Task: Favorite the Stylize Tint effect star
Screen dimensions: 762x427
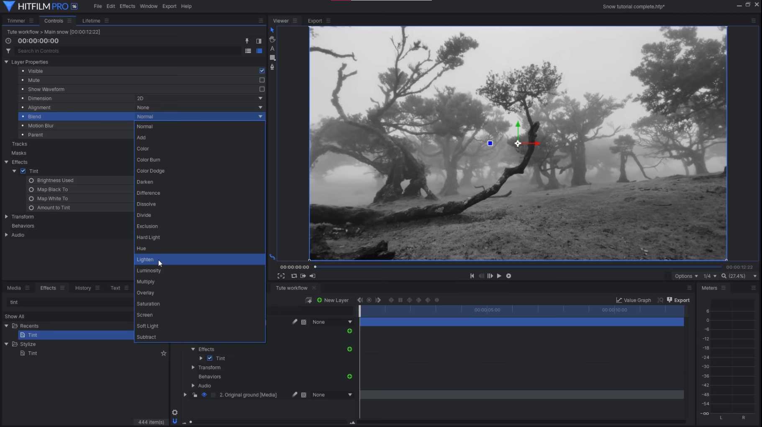Action: pyautogui.click(x=164, y=353)
